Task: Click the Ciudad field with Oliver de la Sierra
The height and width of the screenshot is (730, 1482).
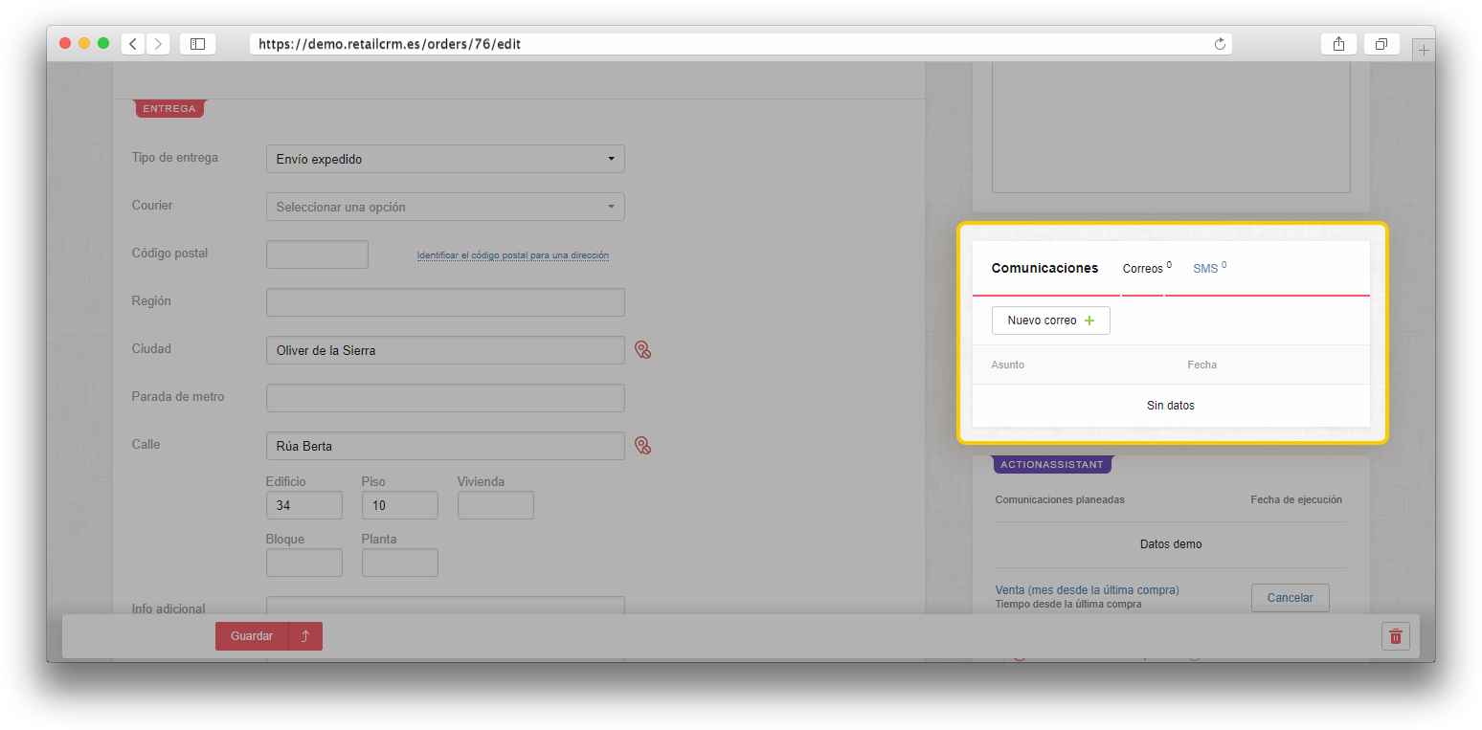Action: pyautogui.click(x=445, y=350)
